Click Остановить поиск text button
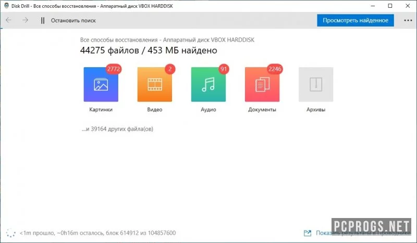The width and height of the screenshot is (417, 243). click(x=73, y=20)
